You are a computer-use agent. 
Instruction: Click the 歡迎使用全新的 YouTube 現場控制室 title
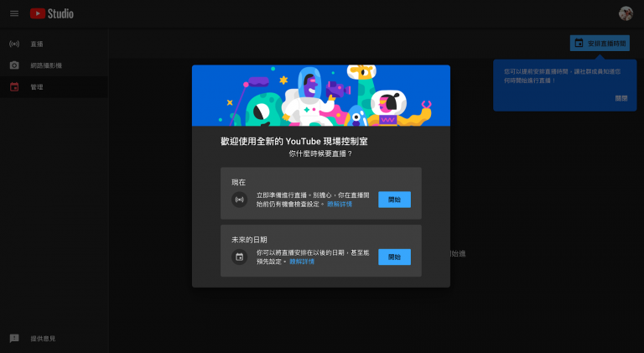point(294,141)
